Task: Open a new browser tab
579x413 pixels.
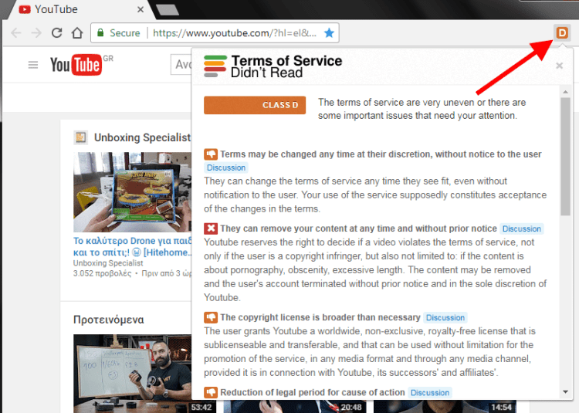Action: (x=168, y=10)
